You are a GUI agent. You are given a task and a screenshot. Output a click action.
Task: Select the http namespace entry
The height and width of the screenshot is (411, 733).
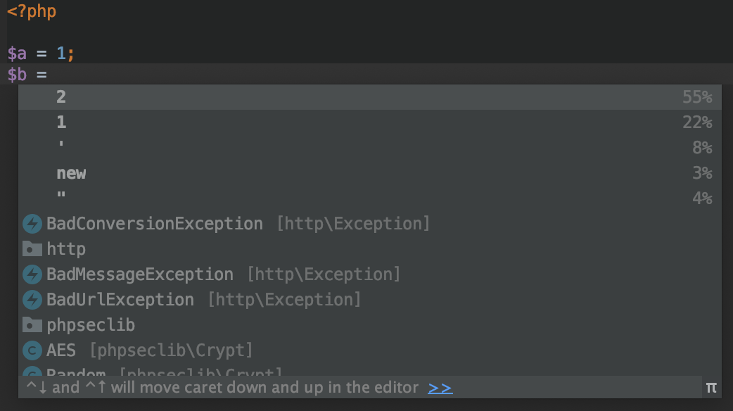click(x=370, y=248)
